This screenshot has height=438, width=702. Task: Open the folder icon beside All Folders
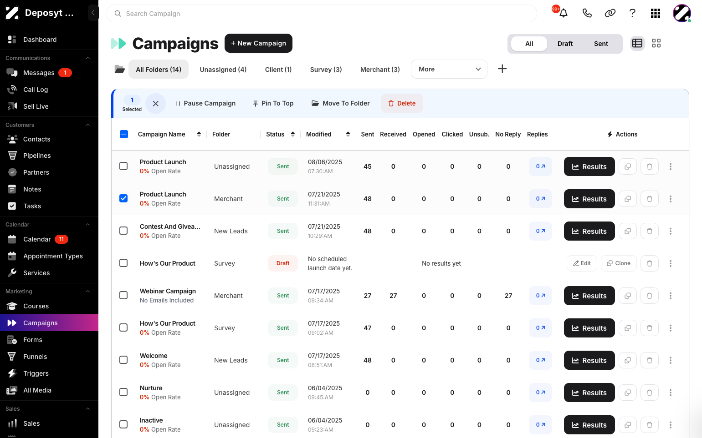click(119, 69)
